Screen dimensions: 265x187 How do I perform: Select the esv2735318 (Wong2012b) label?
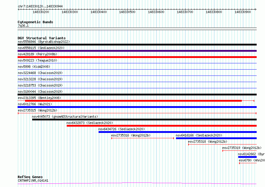click(x=208, y=142)
